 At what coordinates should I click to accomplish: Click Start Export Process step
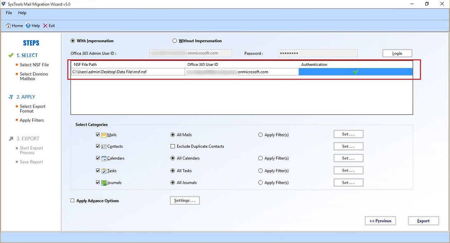point(31,150)
